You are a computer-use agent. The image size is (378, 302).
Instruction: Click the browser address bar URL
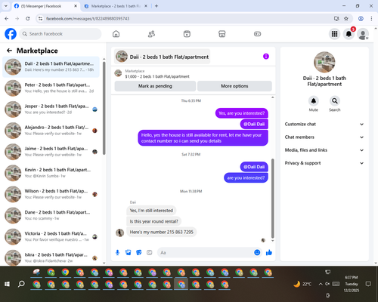(88, 19)
